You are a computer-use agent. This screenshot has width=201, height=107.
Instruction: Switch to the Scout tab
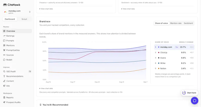[24, 19]
